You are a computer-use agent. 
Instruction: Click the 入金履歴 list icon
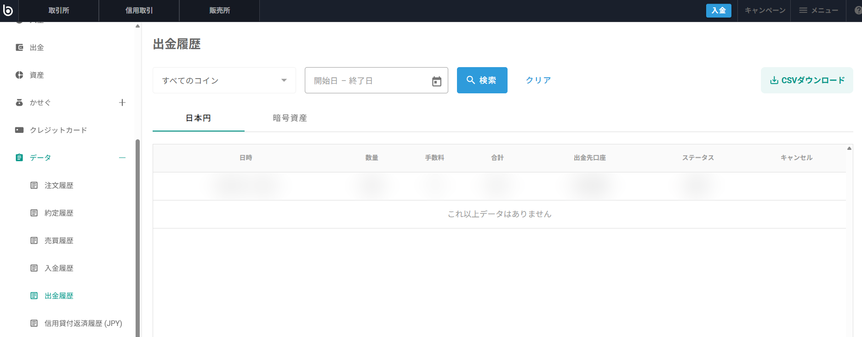pyautogui.click(x=34, y=268)
